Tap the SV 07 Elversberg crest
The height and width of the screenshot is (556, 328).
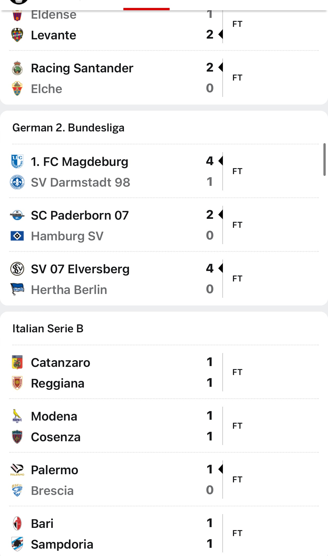pyautogui.click(x=17, y=269)
